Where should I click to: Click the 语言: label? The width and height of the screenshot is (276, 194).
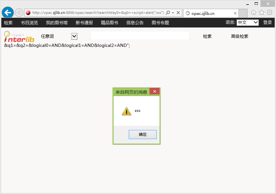click(x=230, y=23)
